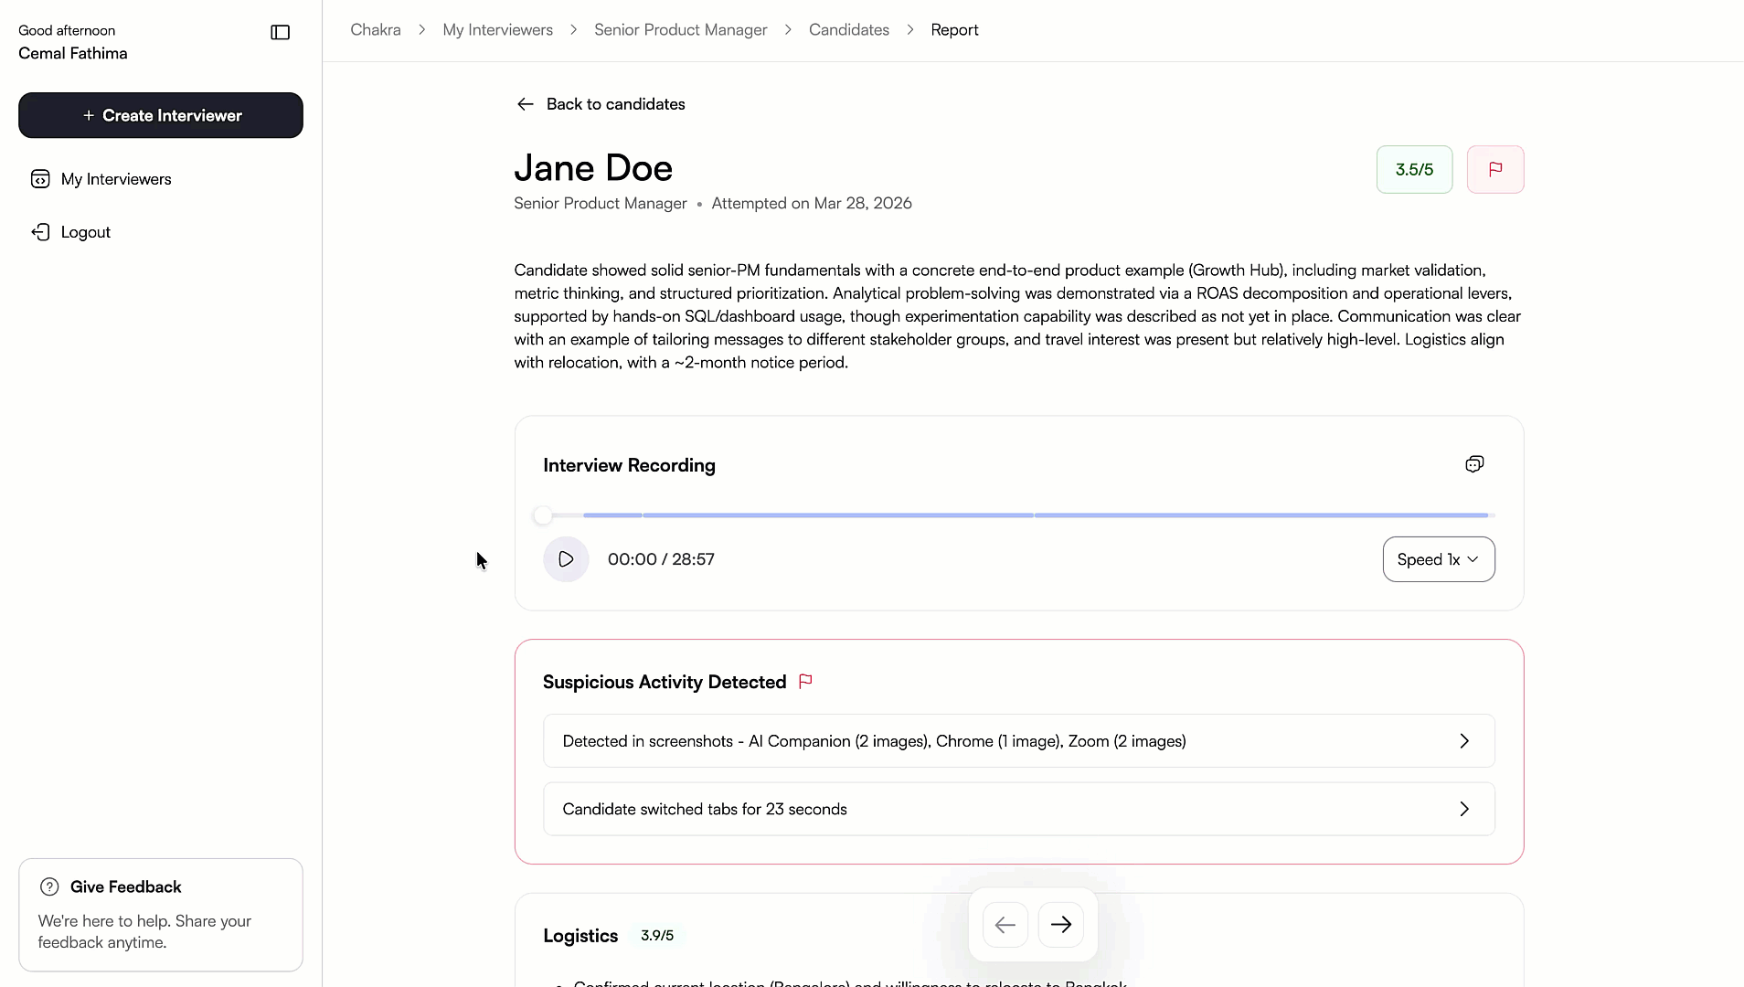
Task: Click the back arrow beside Back to candidates
Action: pos(526,104)
